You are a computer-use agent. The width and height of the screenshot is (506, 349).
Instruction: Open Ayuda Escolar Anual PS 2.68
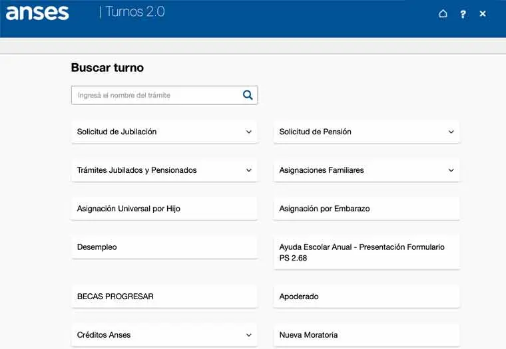(367, 253)
